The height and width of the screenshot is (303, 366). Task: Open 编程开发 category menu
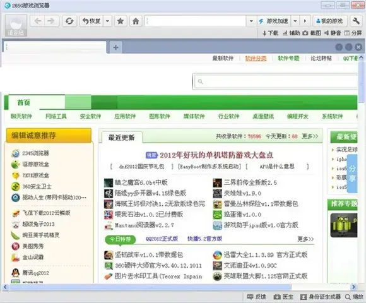point(298,116)
